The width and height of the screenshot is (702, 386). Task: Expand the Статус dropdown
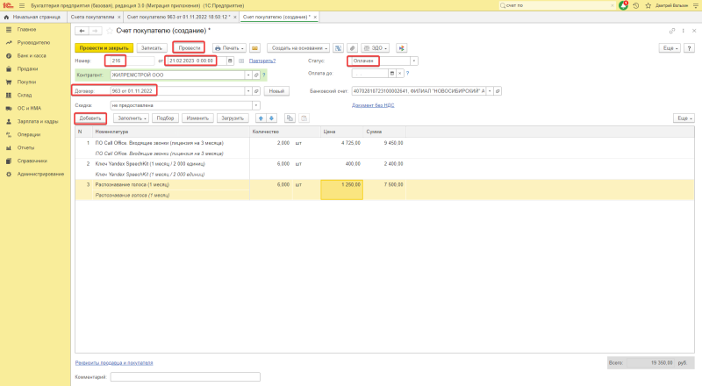pyautogui.click(x=413, y=61)
